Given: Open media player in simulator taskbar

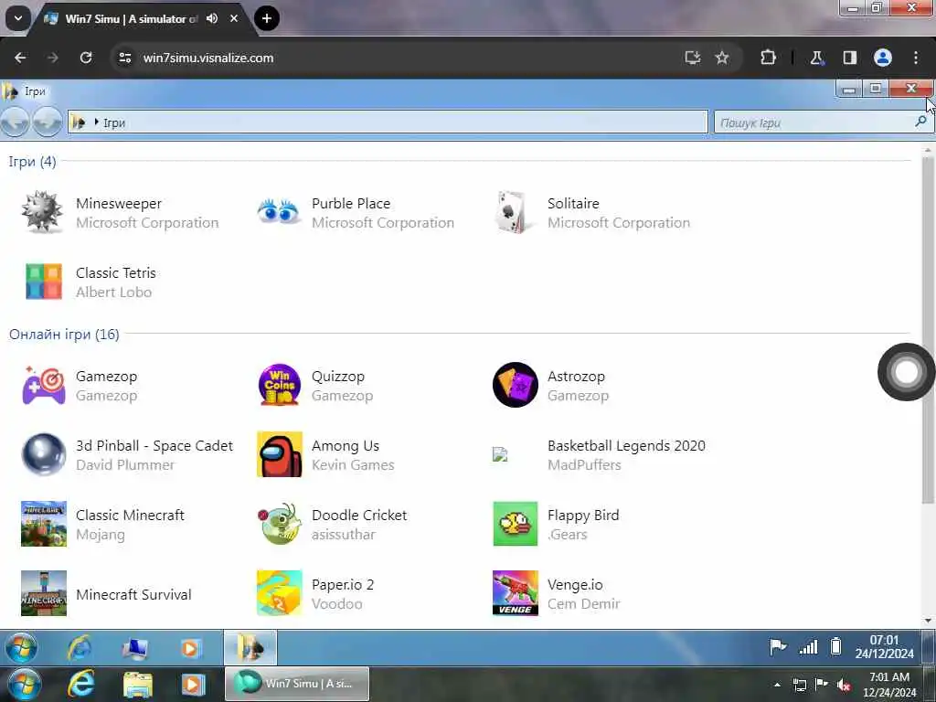Looking at the screenshot, I should point(190,648).
